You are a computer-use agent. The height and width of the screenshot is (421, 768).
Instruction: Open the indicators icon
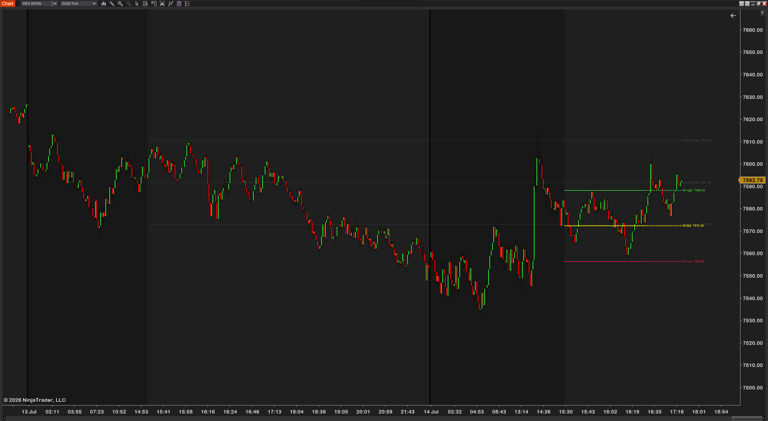[x=162, y=4]
